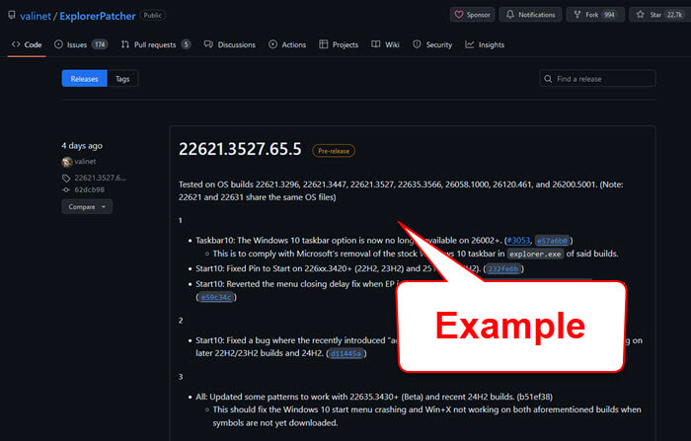691x441 pixels.
Task: Open release title 22621.3527.65.5
Action: point(240,149)
